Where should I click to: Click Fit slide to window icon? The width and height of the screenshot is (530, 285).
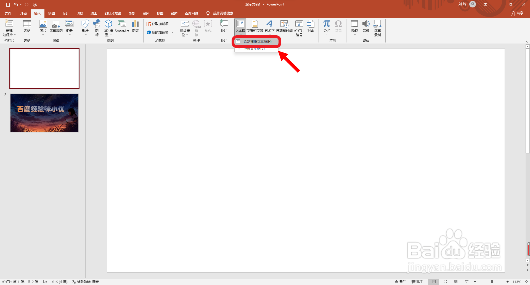tap(526, 282)
